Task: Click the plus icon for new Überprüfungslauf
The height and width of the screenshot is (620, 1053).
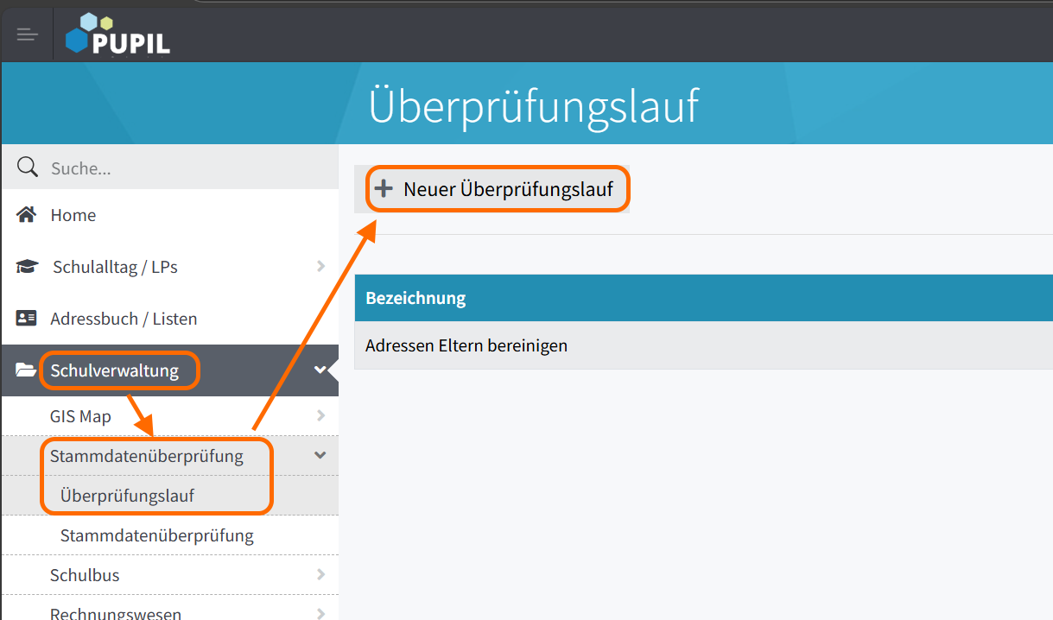Action: 383,189
